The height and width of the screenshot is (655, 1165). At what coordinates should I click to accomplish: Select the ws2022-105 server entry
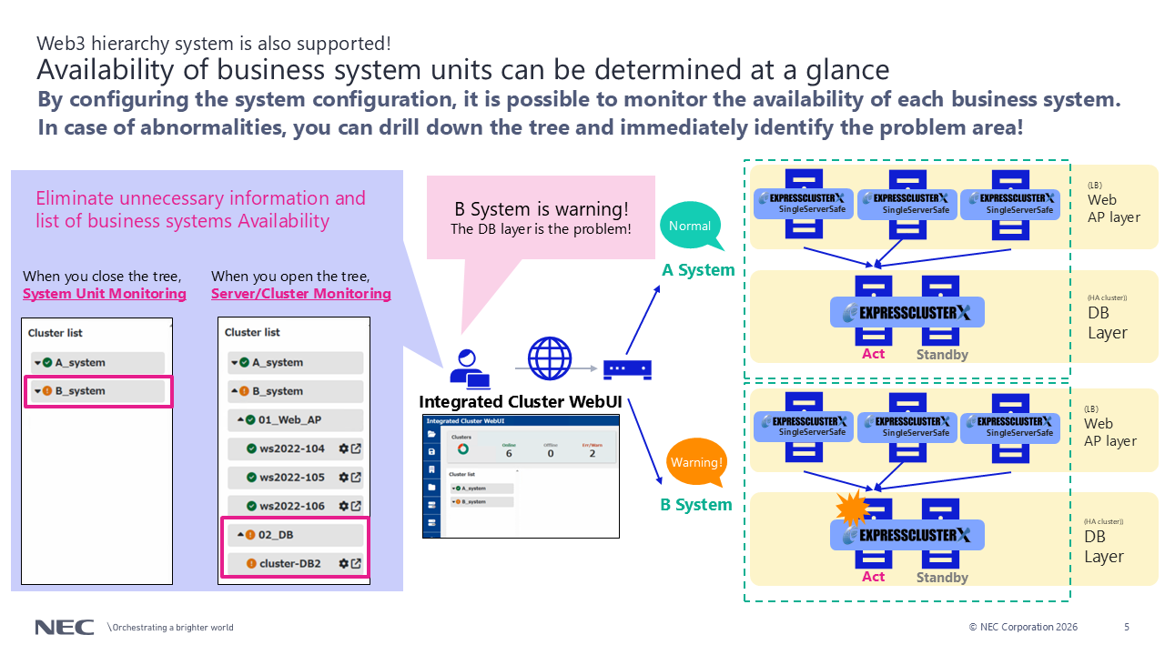[x=291, y=477]
